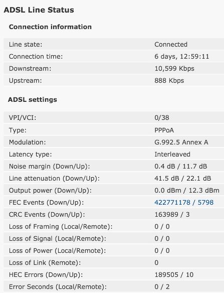Click the Connection time value
Viewport: 224px width, 293px height.
[182, 57]
